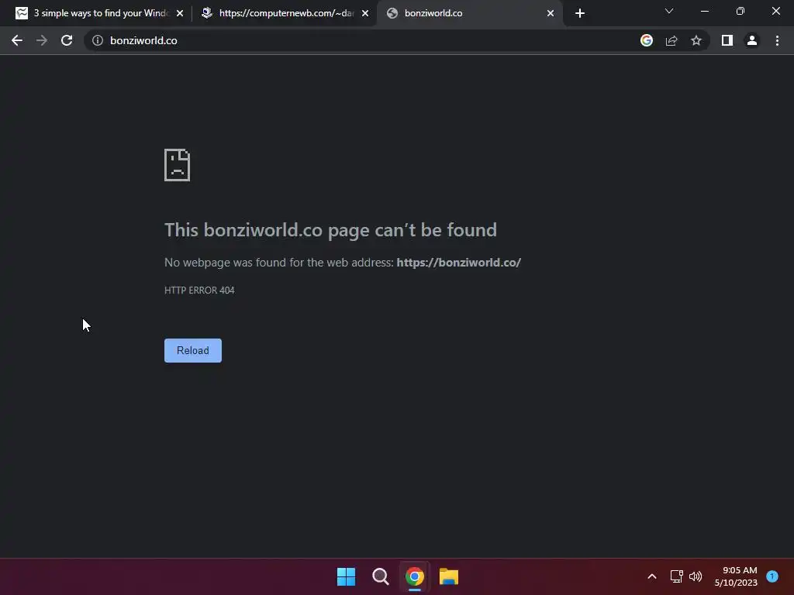Image resolution: width=794 pixels, height=595 pixels.
Task: Go back to the previous page
Action: 17,40
